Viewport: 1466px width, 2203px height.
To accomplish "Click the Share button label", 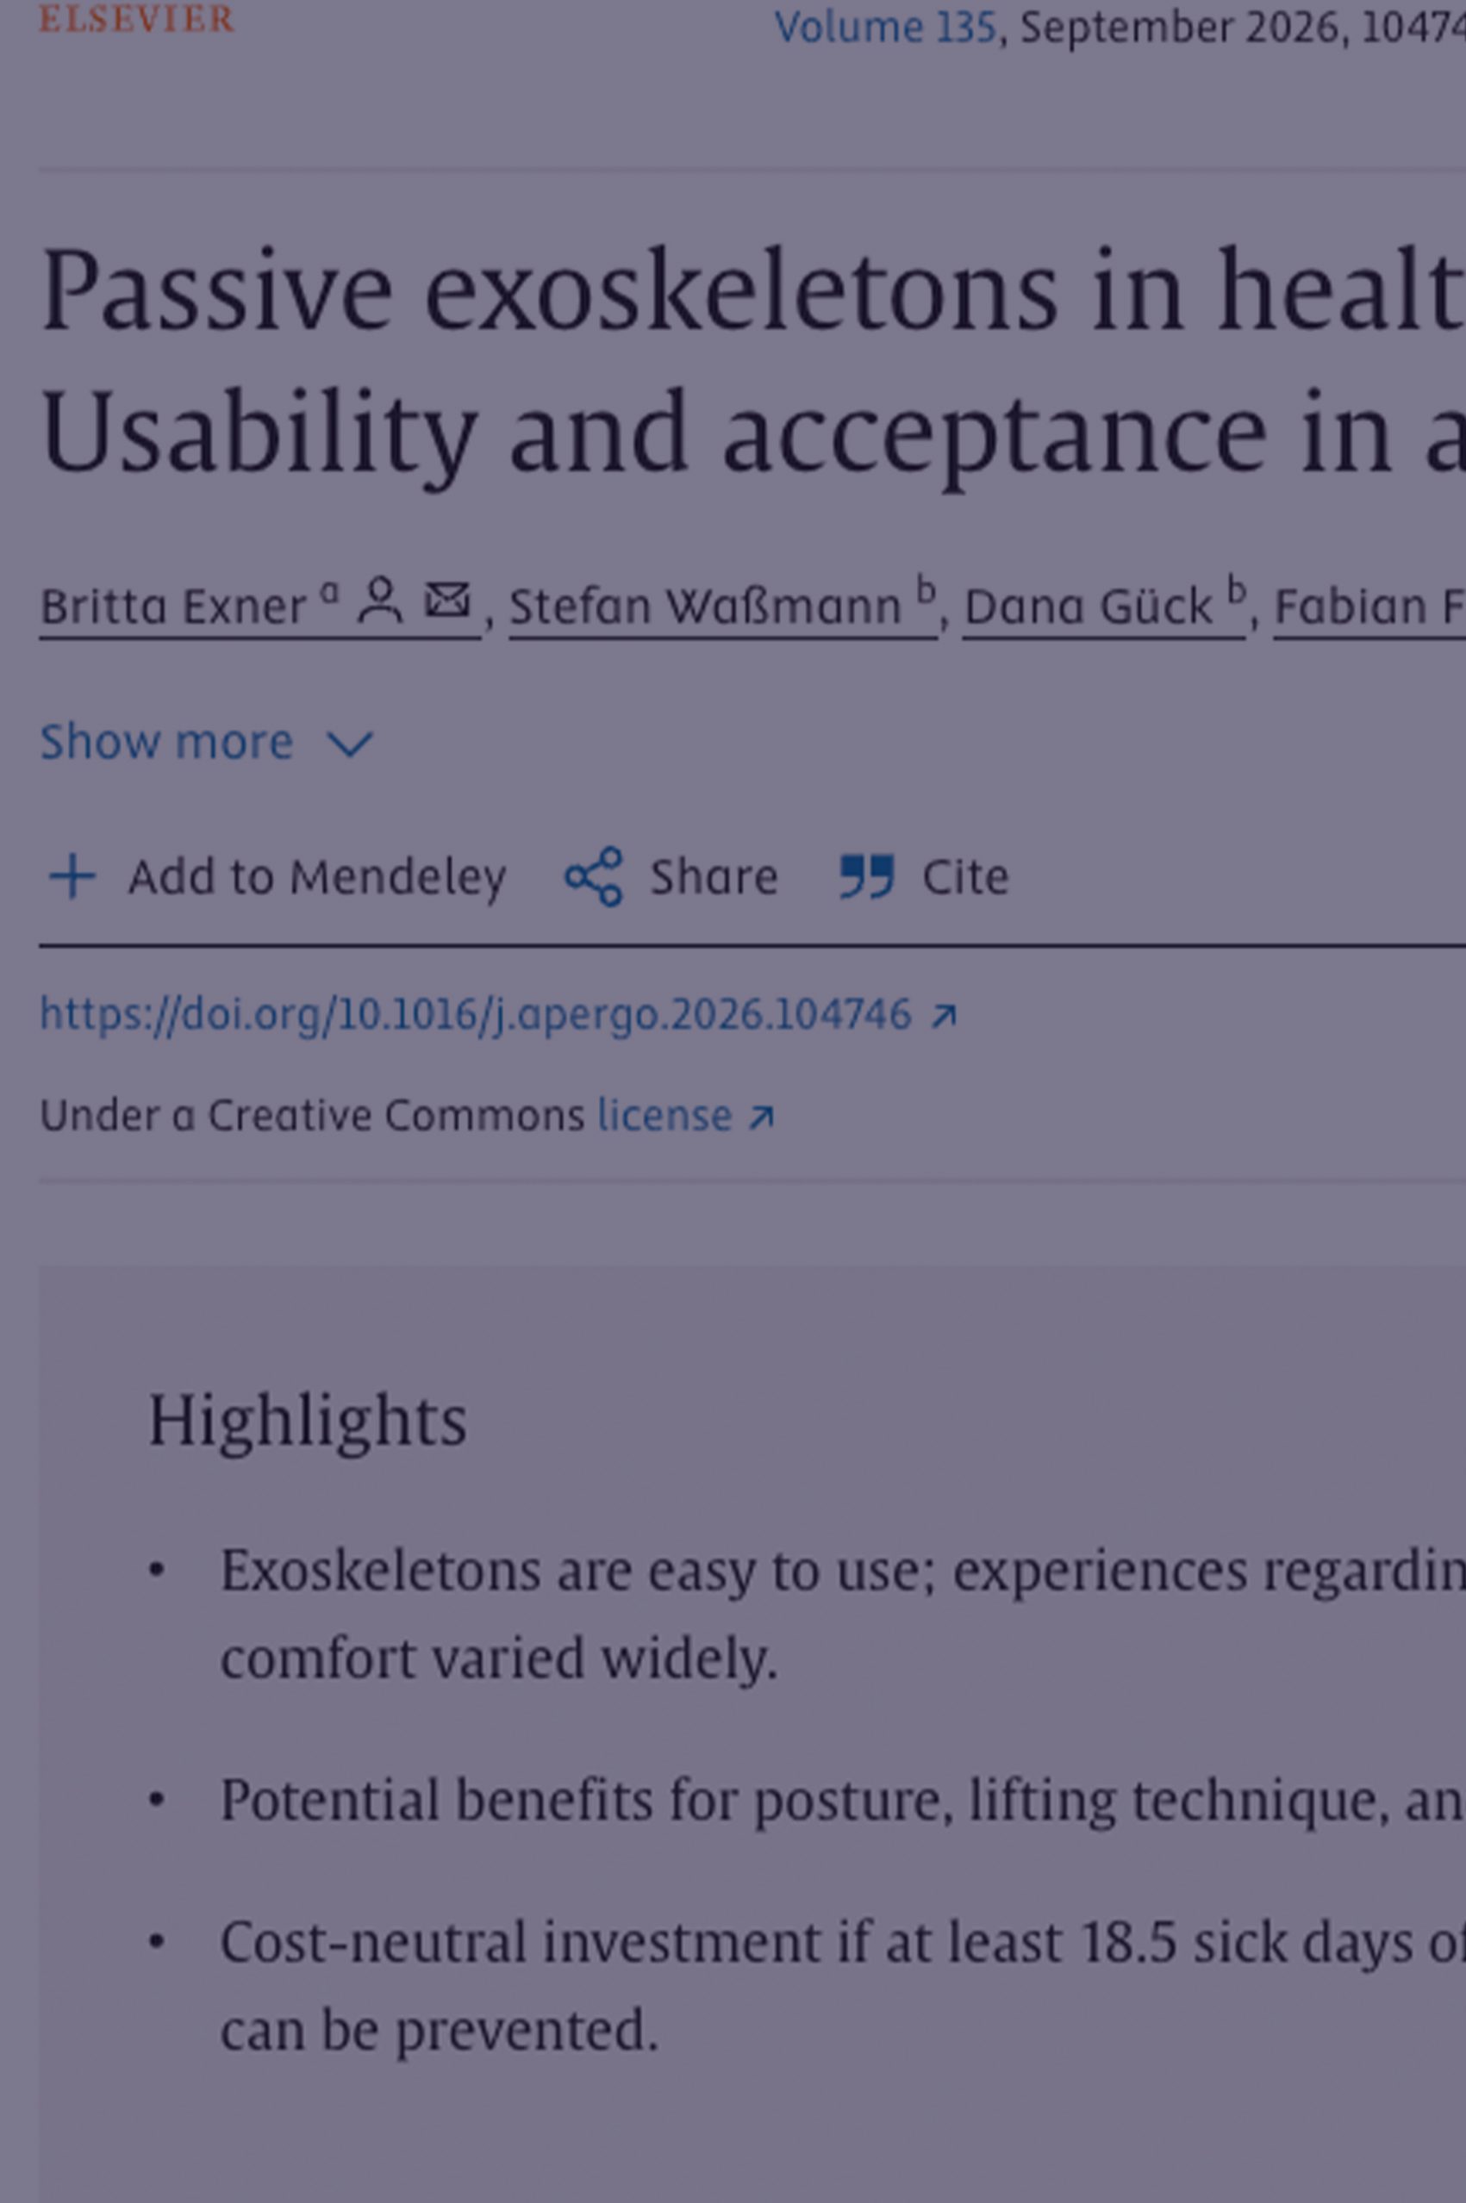I will (714, 877).
